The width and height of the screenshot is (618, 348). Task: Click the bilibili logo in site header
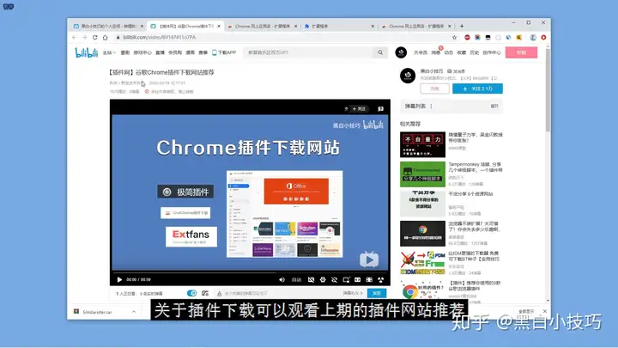pos(87,52)
